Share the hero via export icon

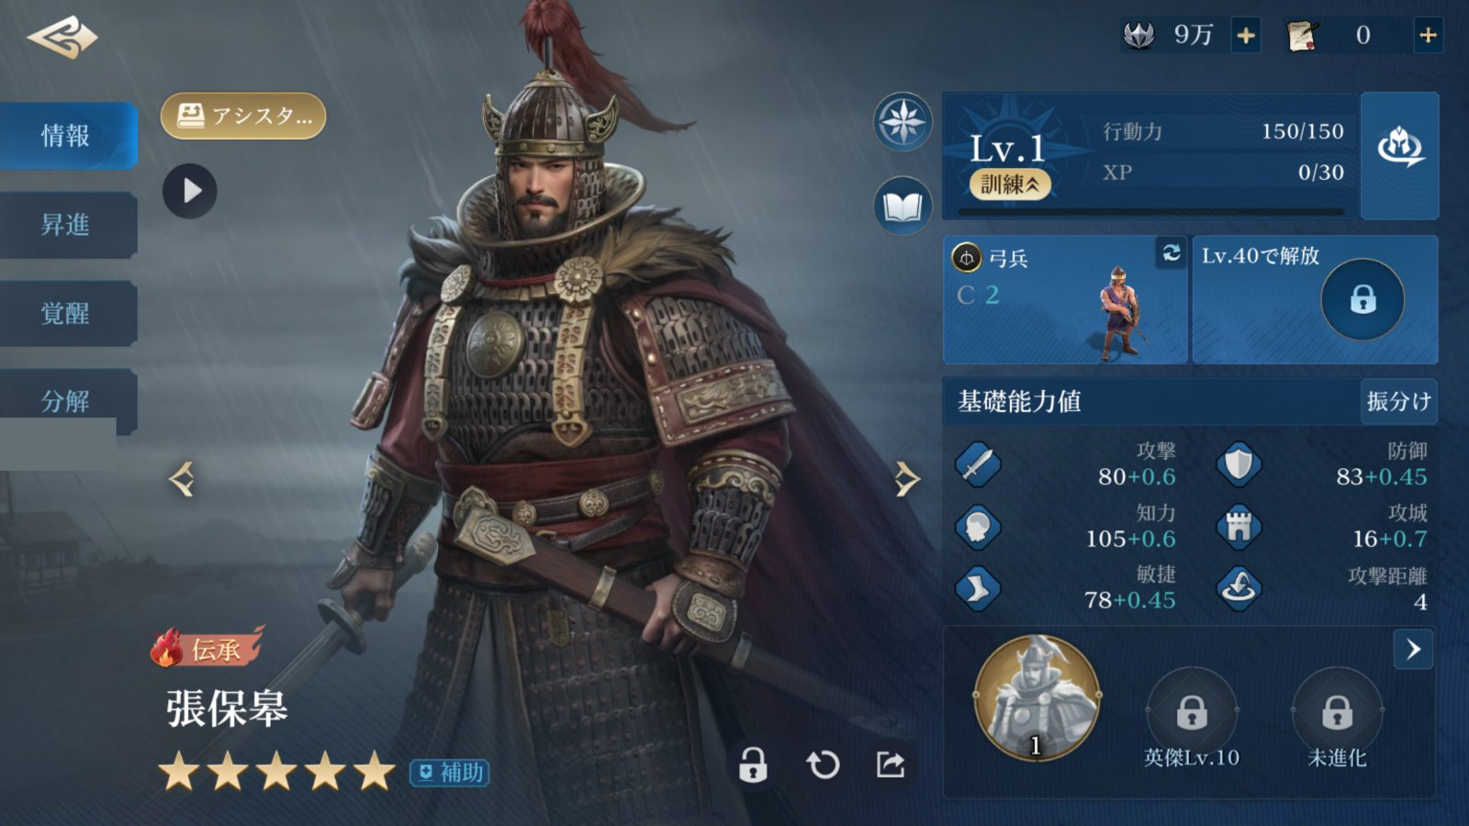pyautogui.click(x=891, y=764)
